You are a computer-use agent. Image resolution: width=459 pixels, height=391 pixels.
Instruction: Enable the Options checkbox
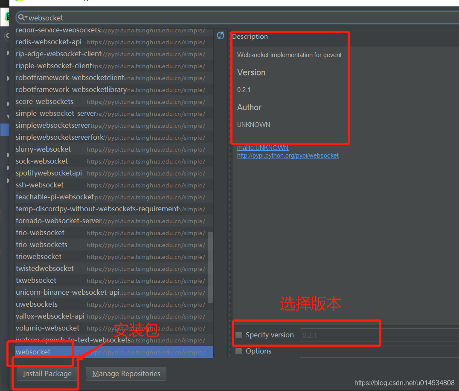pyautogui.click(x=239, y=351)
